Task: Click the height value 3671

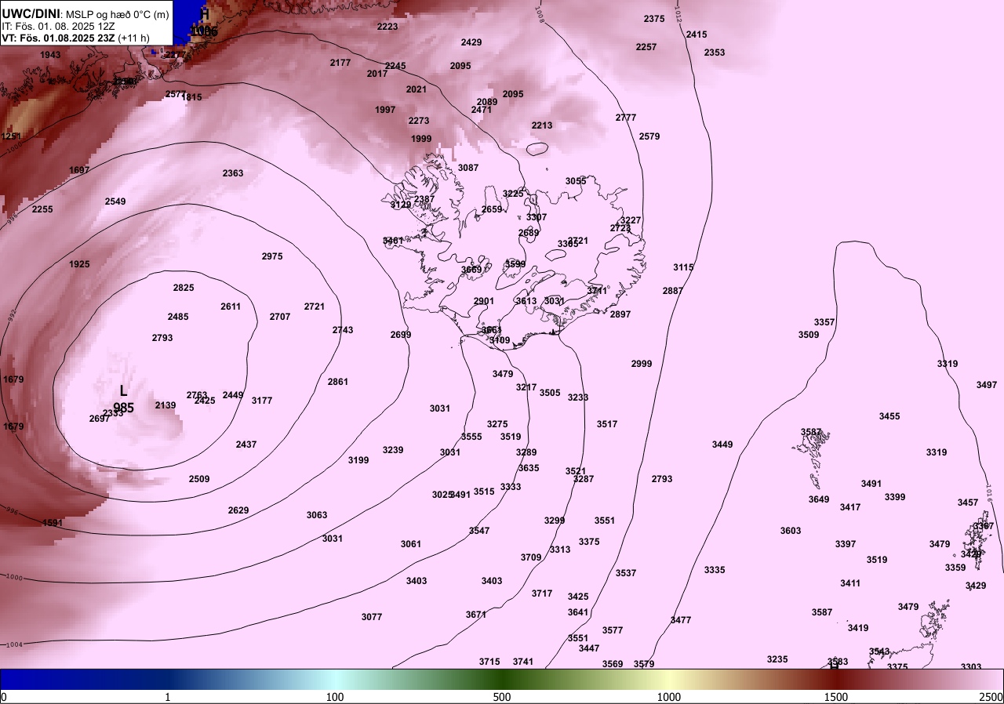Action: pyautogui.click(x=476, y=615)
